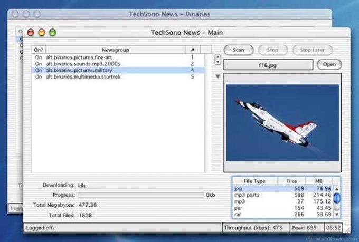
Task: Toggle On status for pictures.military newsgroup
Action: (39, 70)
